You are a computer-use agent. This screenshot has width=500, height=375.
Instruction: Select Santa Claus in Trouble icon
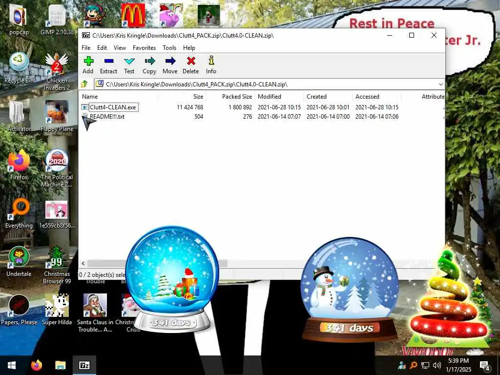click(x=95, y=313)
